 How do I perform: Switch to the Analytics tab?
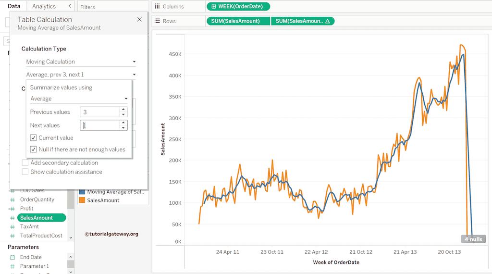pyautogui.click(x=44, y=6)
